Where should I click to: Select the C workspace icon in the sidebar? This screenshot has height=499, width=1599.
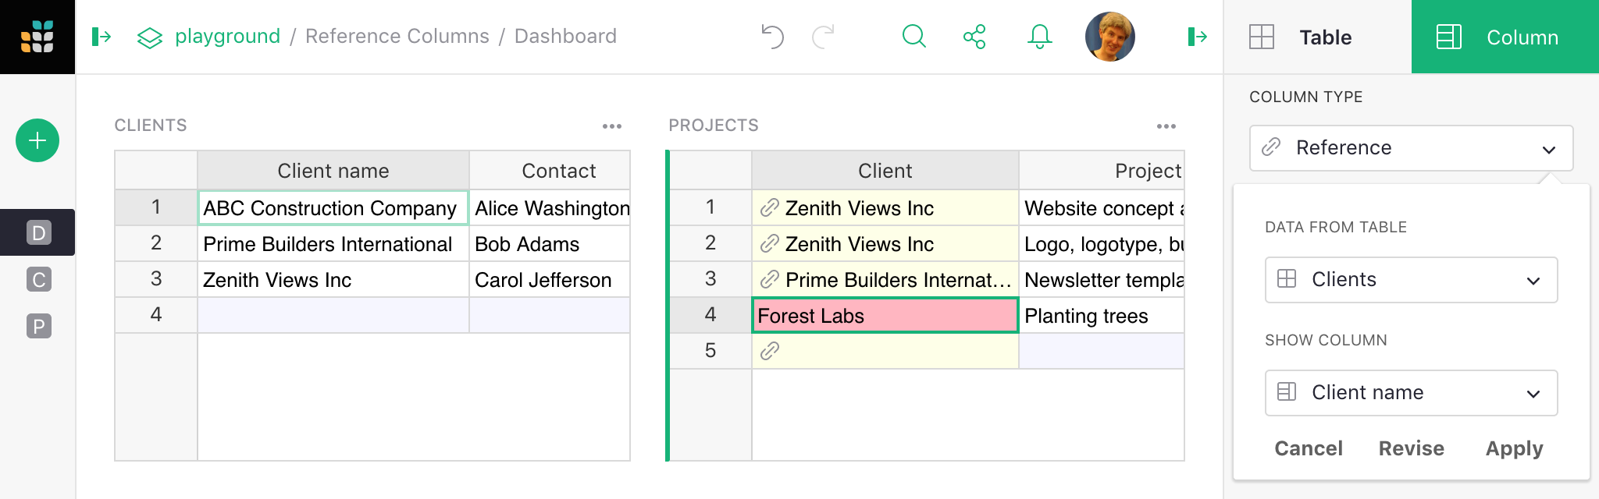click(x=37, y=281)
